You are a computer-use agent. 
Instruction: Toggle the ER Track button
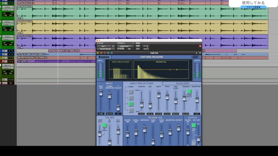coord(105,125)
